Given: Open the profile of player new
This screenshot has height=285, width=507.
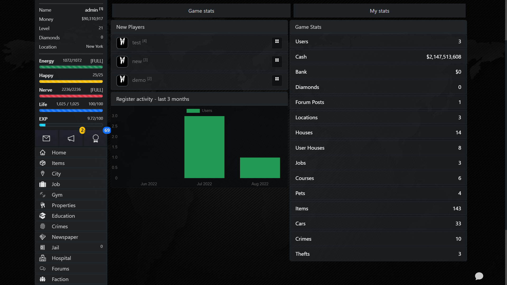Looking at the screenshot, I should tap(137, 61).
